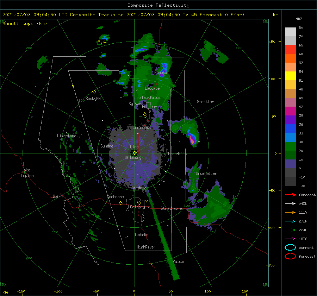The height and width of the screenshot is (296, 317).
Task: Click the Calgary city label
Action: pos(137,207)
